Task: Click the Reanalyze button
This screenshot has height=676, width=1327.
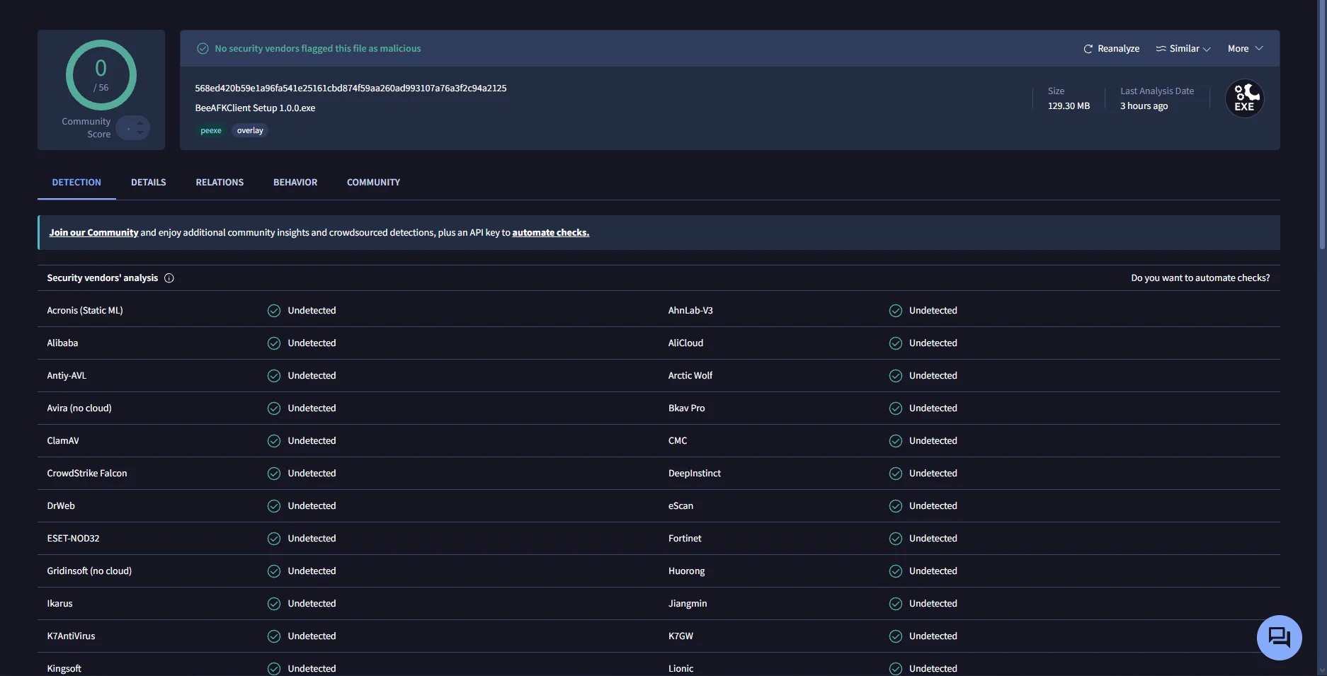Action: (x=1111, y=49)
